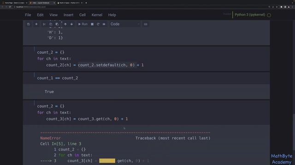Click the "'H': 1," output line

click(55, 32)
